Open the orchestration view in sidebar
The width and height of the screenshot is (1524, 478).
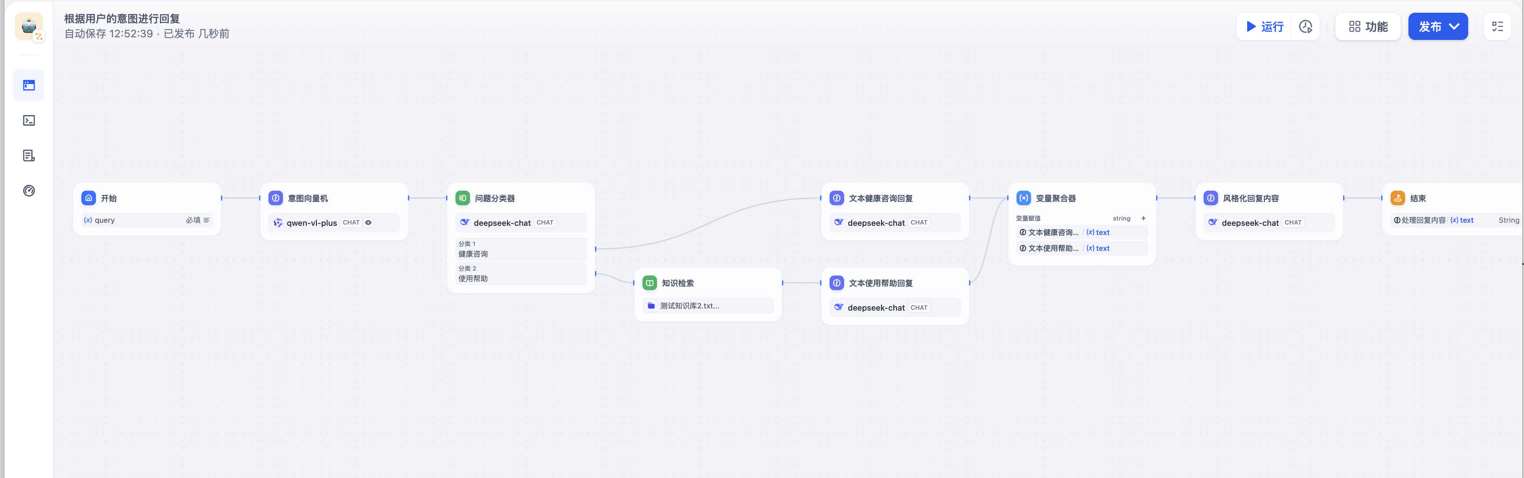point(29,85)
